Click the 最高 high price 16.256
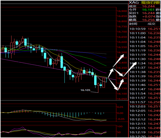Screen dimensions: 161x138 point(148,20)
